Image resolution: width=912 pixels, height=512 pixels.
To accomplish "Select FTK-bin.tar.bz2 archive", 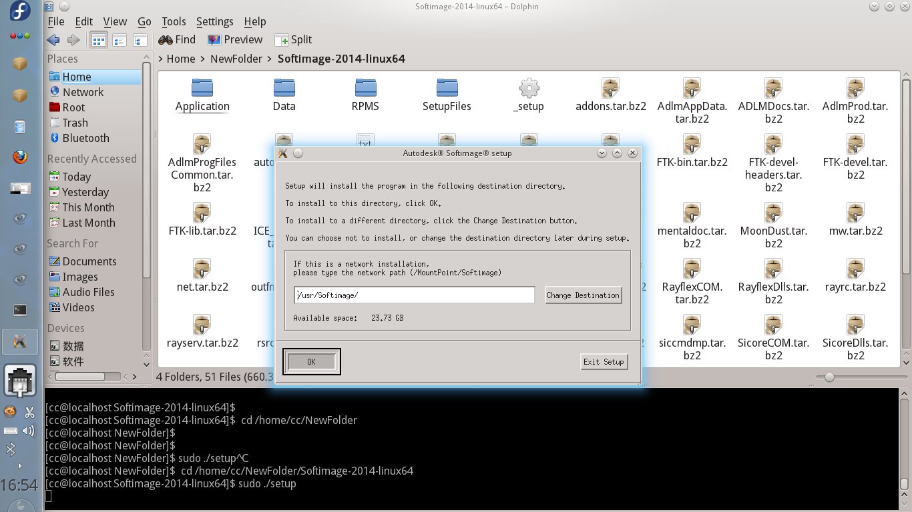I will tap(692, 151).
